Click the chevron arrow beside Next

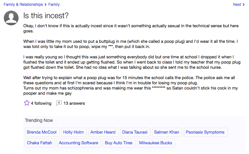tap(243, 5)
